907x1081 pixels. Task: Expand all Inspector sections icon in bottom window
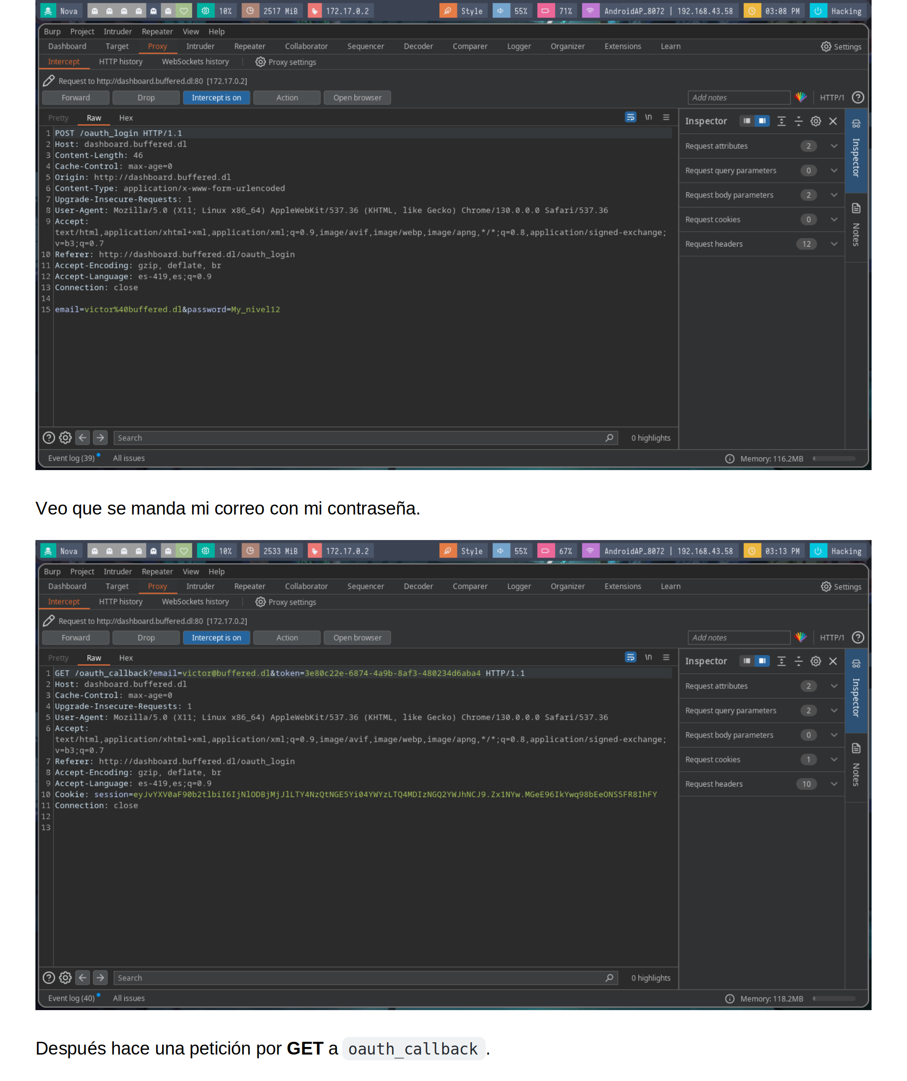pyautogui.click(x=781, y=661)
